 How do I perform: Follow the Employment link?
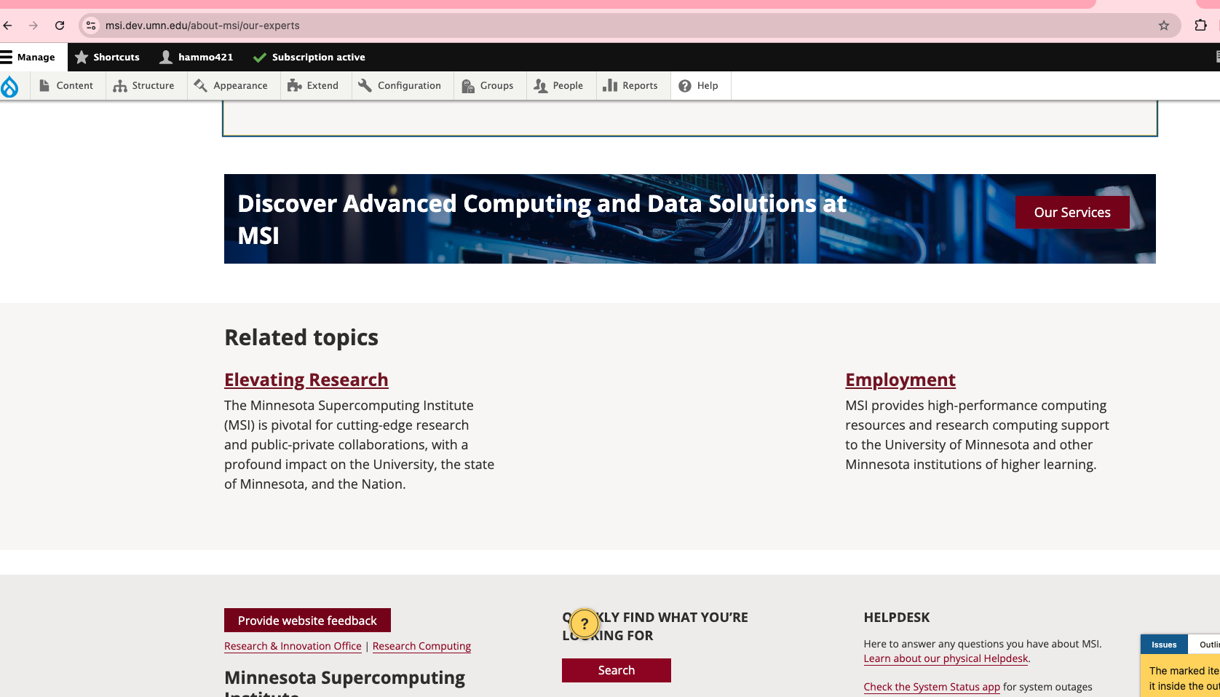pos(900,379)
